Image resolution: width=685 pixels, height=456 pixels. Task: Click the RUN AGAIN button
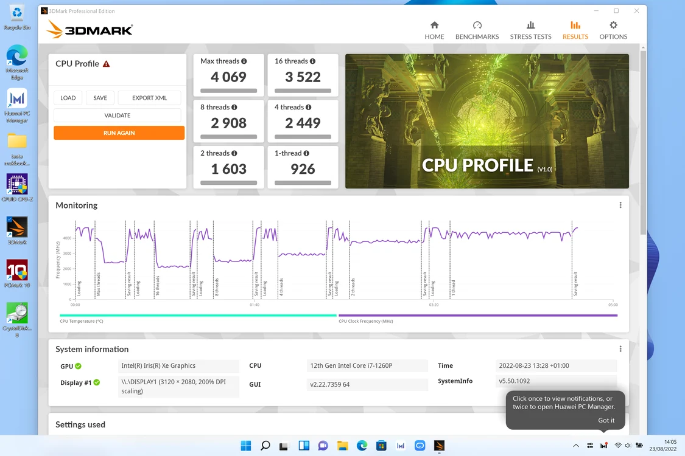(x=119, y=133)
